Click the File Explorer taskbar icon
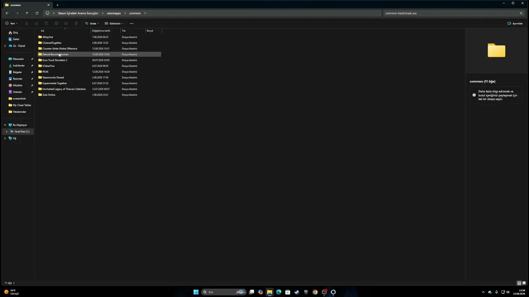 pyautogui.click(x=269, y=292)
